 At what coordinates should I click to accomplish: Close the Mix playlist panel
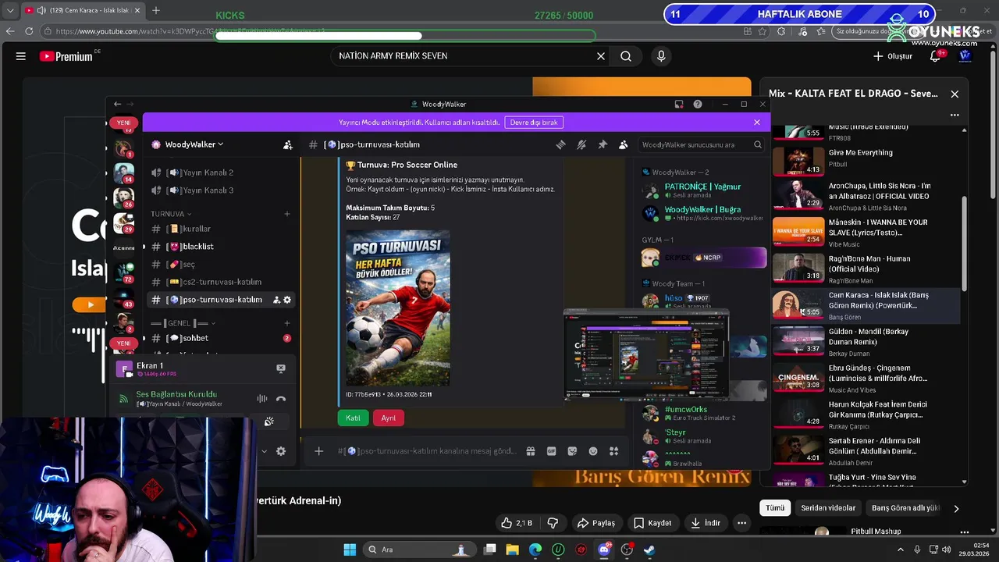tap(955, 94)
